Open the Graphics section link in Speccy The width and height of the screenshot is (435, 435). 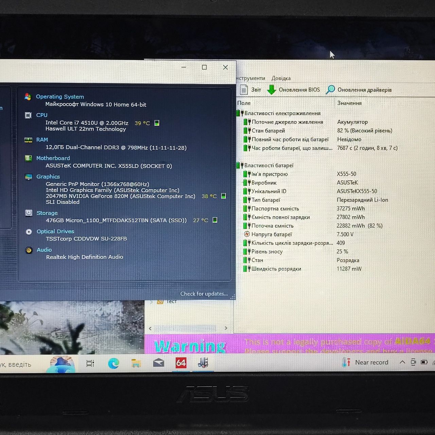[48, 177]
